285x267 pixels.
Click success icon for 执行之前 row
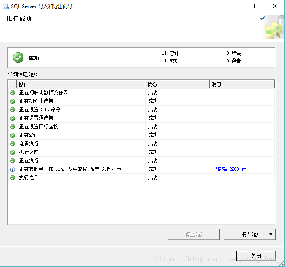(x=13, y=152)
